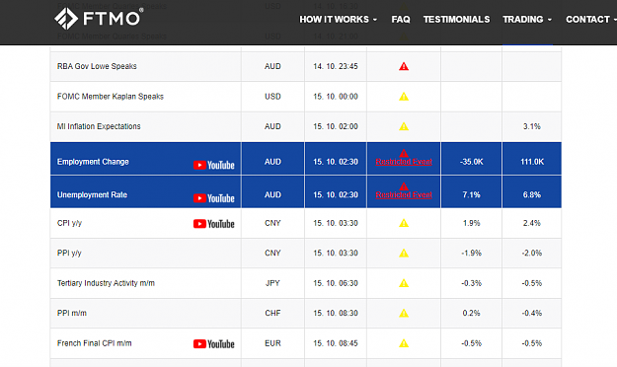Open the FAQ menu item
Screen dimensions: 617x367
tap(401, 20)
